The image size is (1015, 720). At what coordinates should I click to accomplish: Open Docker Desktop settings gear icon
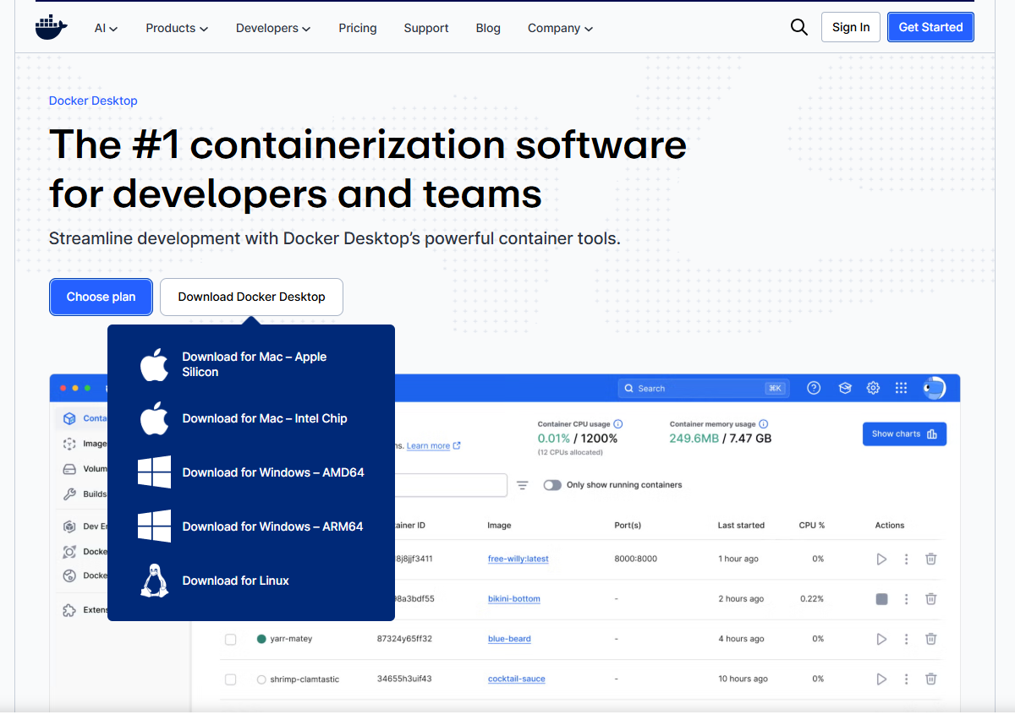[x=873, y=388]
